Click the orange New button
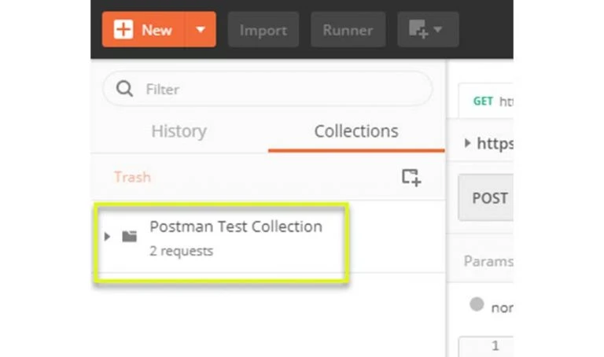The height and width of the screenshot is (357, 604). point(144,30)
